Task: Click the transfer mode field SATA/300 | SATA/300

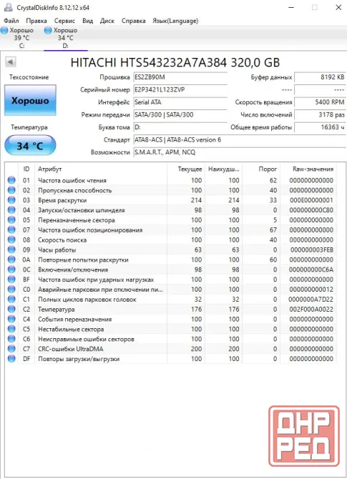Action: 180,115
